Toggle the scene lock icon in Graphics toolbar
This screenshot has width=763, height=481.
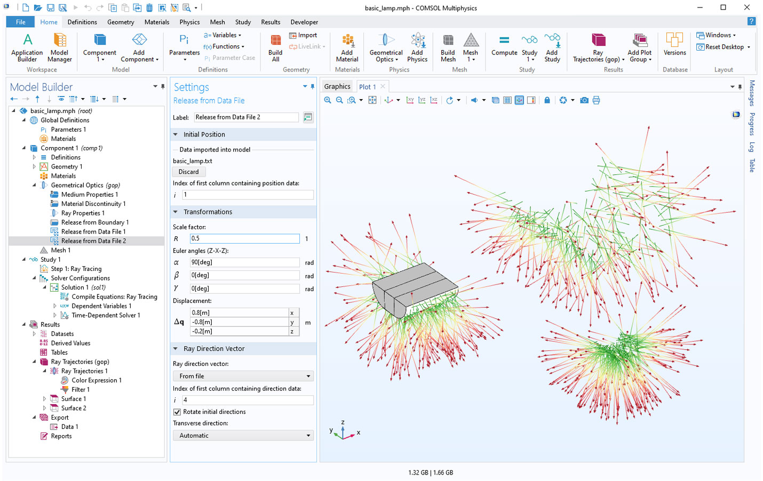547,100
